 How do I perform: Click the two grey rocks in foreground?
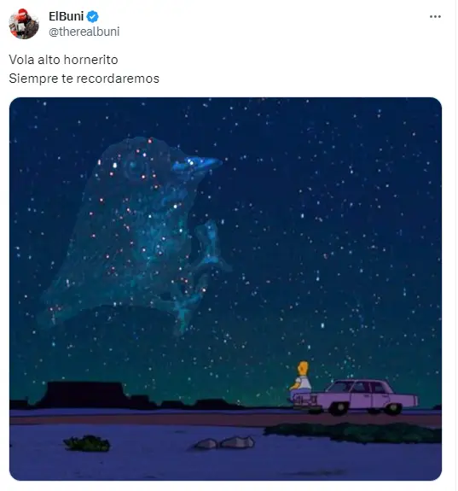pos(224,443)
